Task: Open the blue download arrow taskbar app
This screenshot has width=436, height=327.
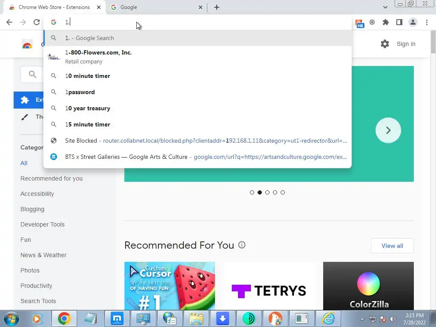Action: click(x=222, y=318)
